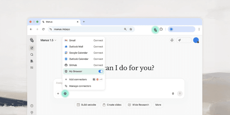
Task: Click the Manus logo in sidebar
Action: click(32, 40)
